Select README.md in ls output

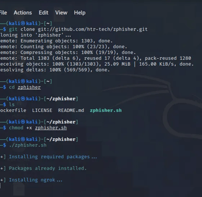(x=71, y=110)
